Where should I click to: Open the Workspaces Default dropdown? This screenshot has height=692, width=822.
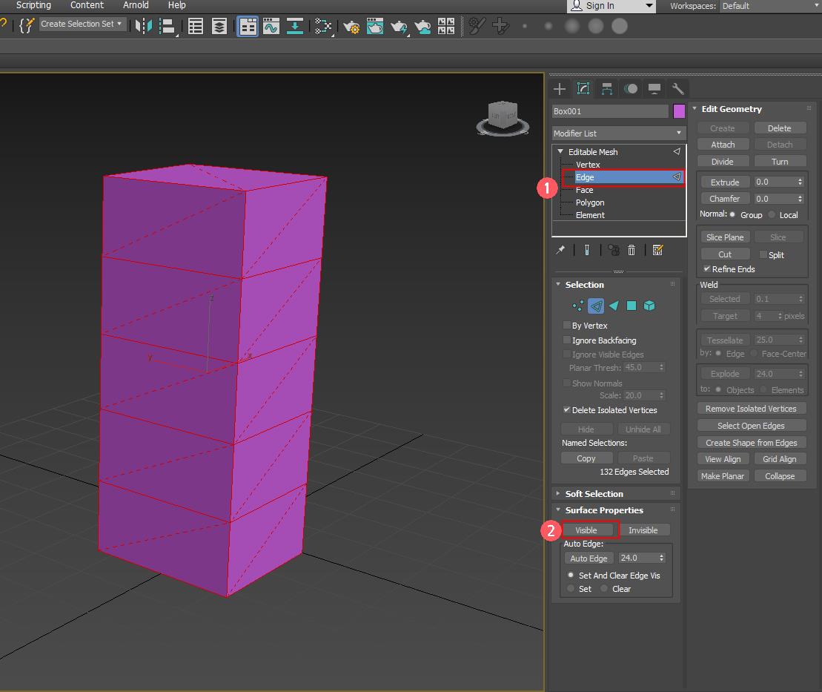(x=770, y=6)
